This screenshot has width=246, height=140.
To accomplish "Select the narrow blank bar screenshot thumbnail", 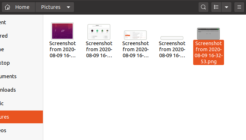I will pos(172,38).
